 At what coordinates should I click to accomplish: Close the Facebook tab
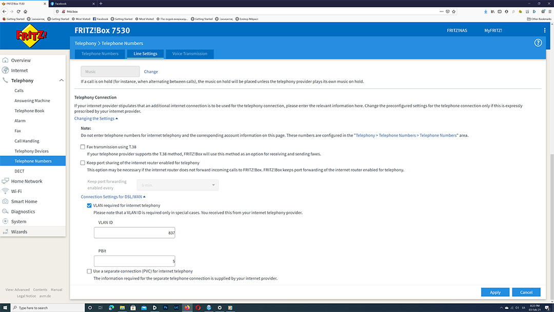[x=94, y=4]
